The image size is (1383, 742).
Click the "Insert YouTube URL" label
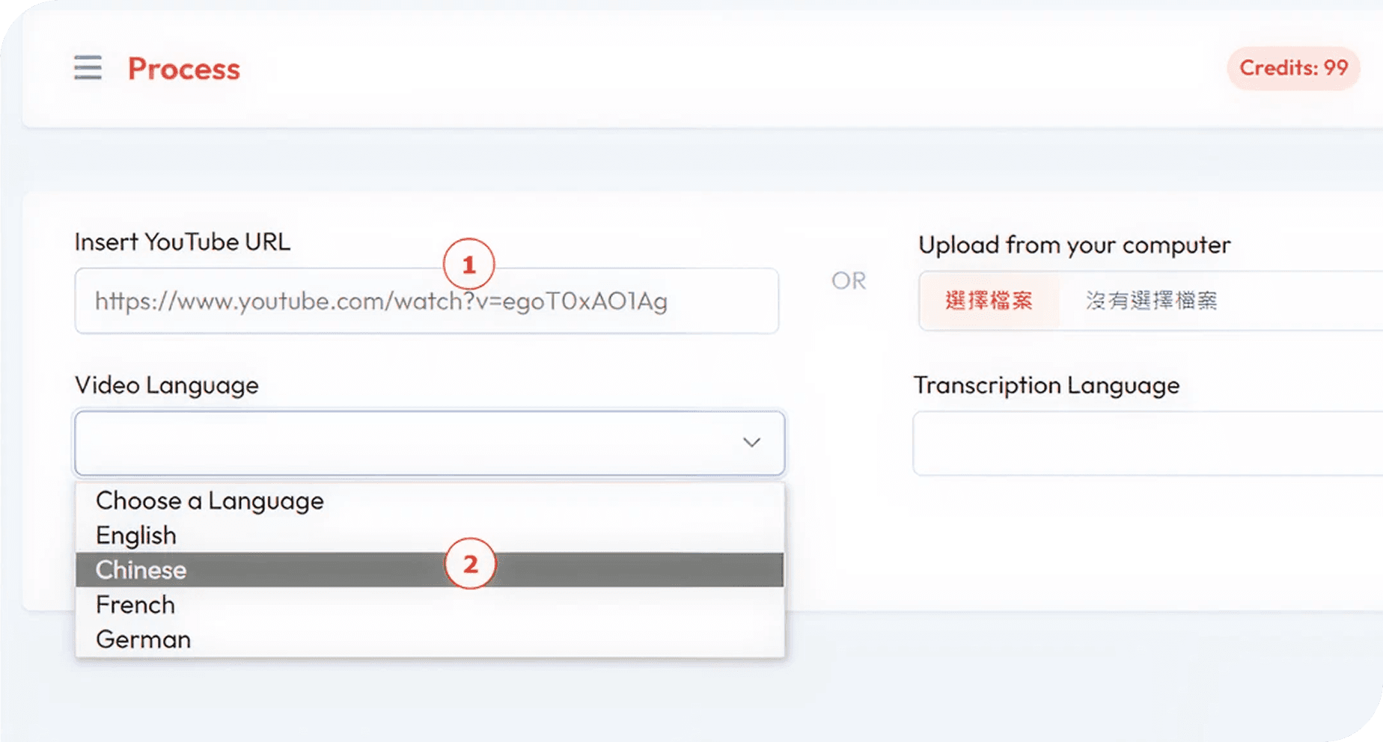point(183,242)
